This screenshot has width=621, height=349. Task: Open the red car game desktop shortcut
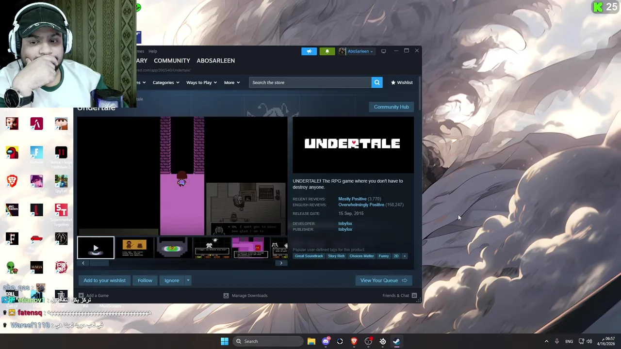(x=36, y=240)
